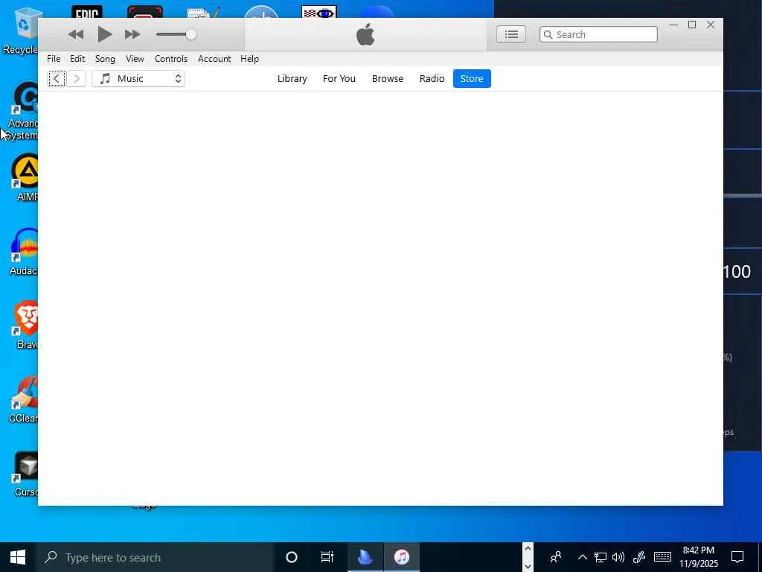The image size is (762, 572).
Task: Go back with the left chevron button
Action: [x=57, y=79]
